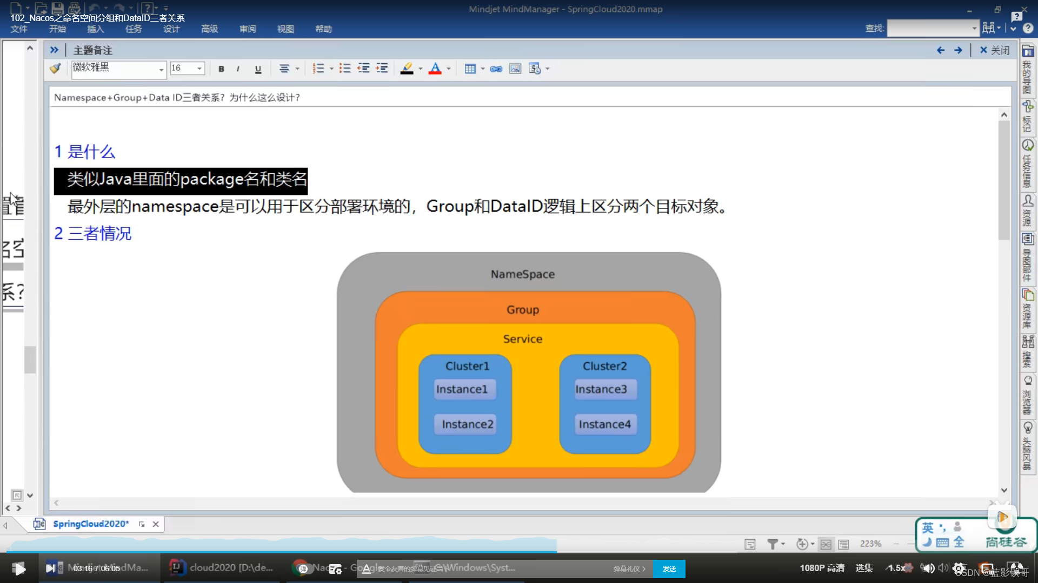Click the new document icon in quick access
1038x583 pixels.
(16, 8)
